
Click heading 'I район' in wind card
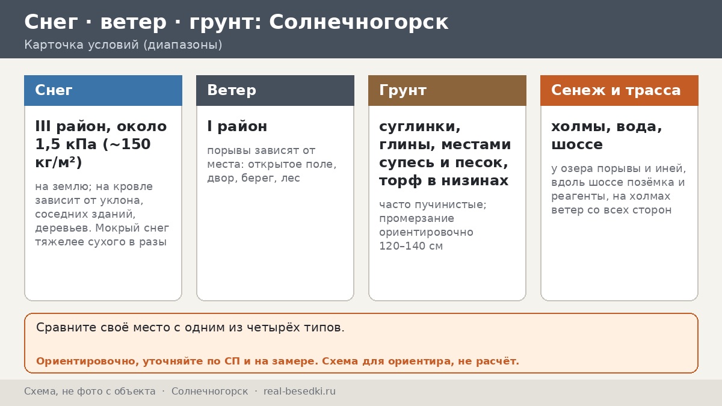pos(237,126)
